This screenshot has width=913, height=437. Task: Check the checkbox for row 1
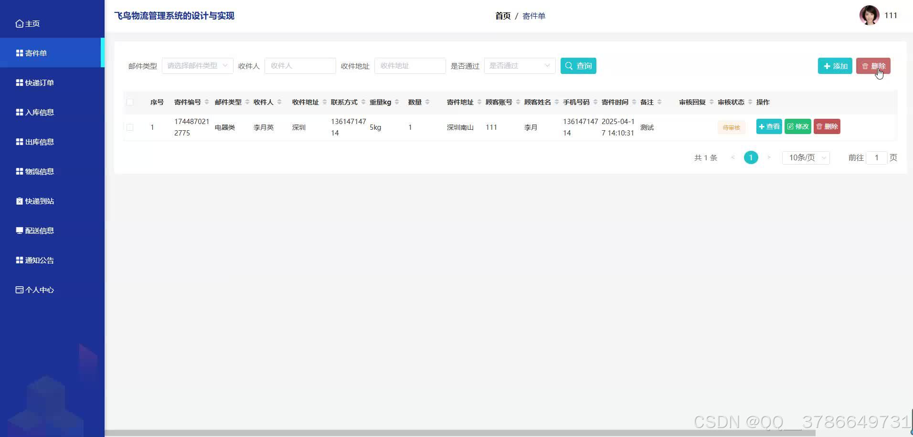tap(130, 127)
